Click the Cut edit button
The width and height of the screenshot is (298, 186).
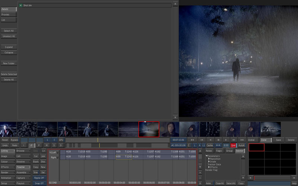click(x=36, y=156)
